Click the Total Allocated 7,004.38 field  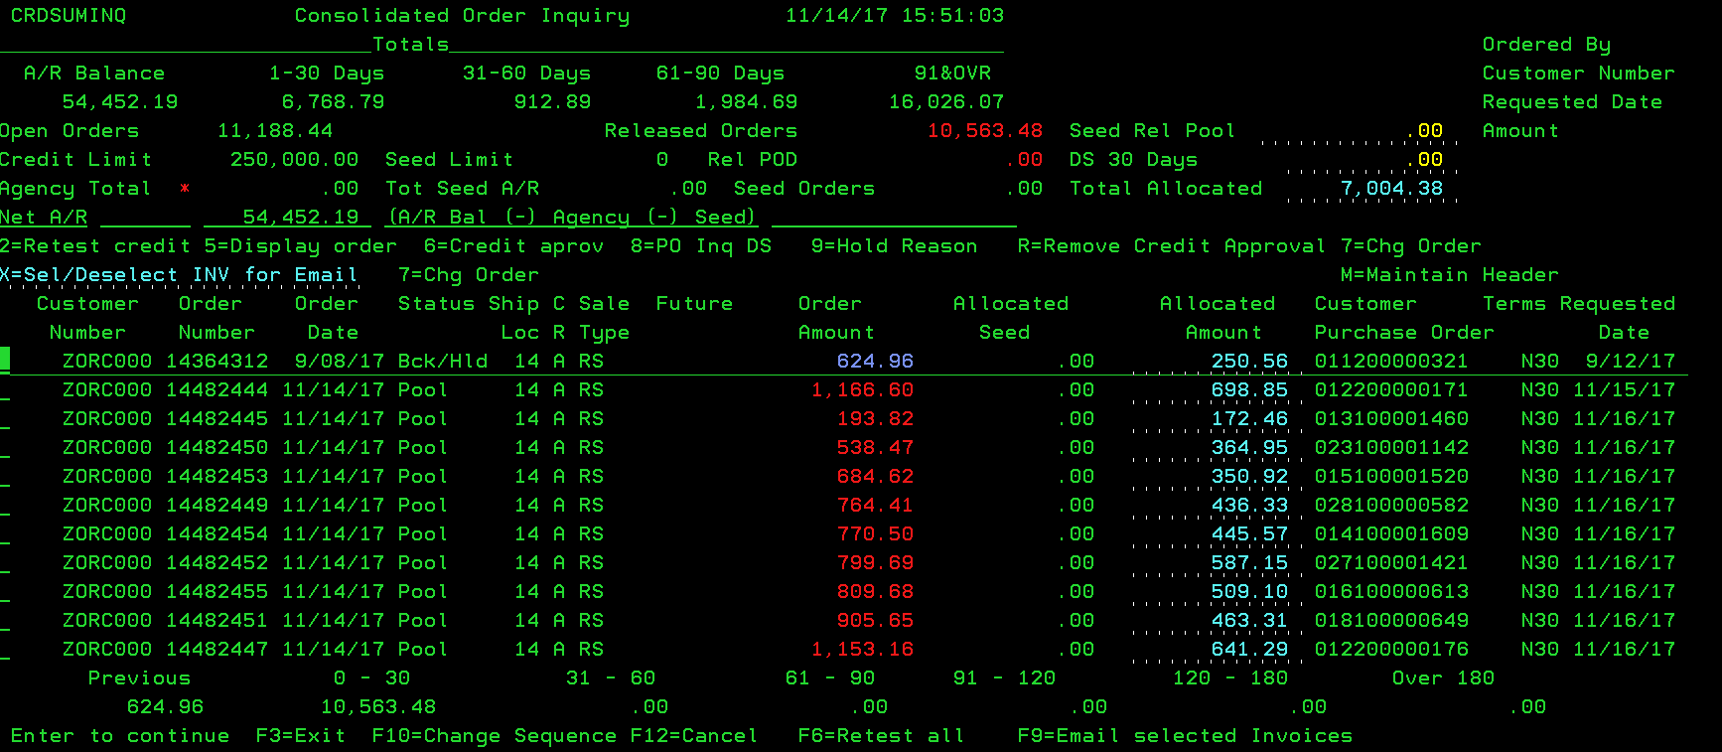point(1374,189)
